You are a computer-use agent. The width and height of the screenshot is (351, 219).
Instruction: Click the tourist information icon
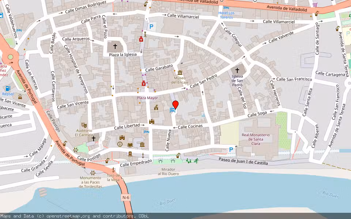120,144
